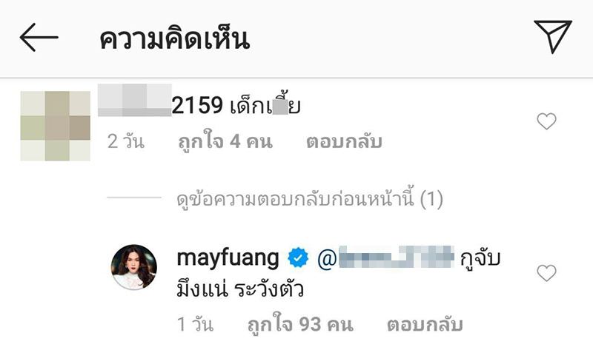
Task: Open the blurred @mention in mayfuang's reply
Action: pos(385,257)
